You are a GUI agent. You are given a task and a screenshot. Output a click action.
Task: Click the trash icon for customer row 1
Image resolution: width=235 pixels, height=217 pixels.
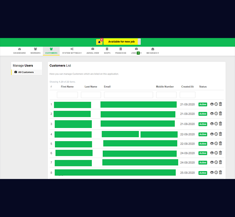[x=221, y=104]
